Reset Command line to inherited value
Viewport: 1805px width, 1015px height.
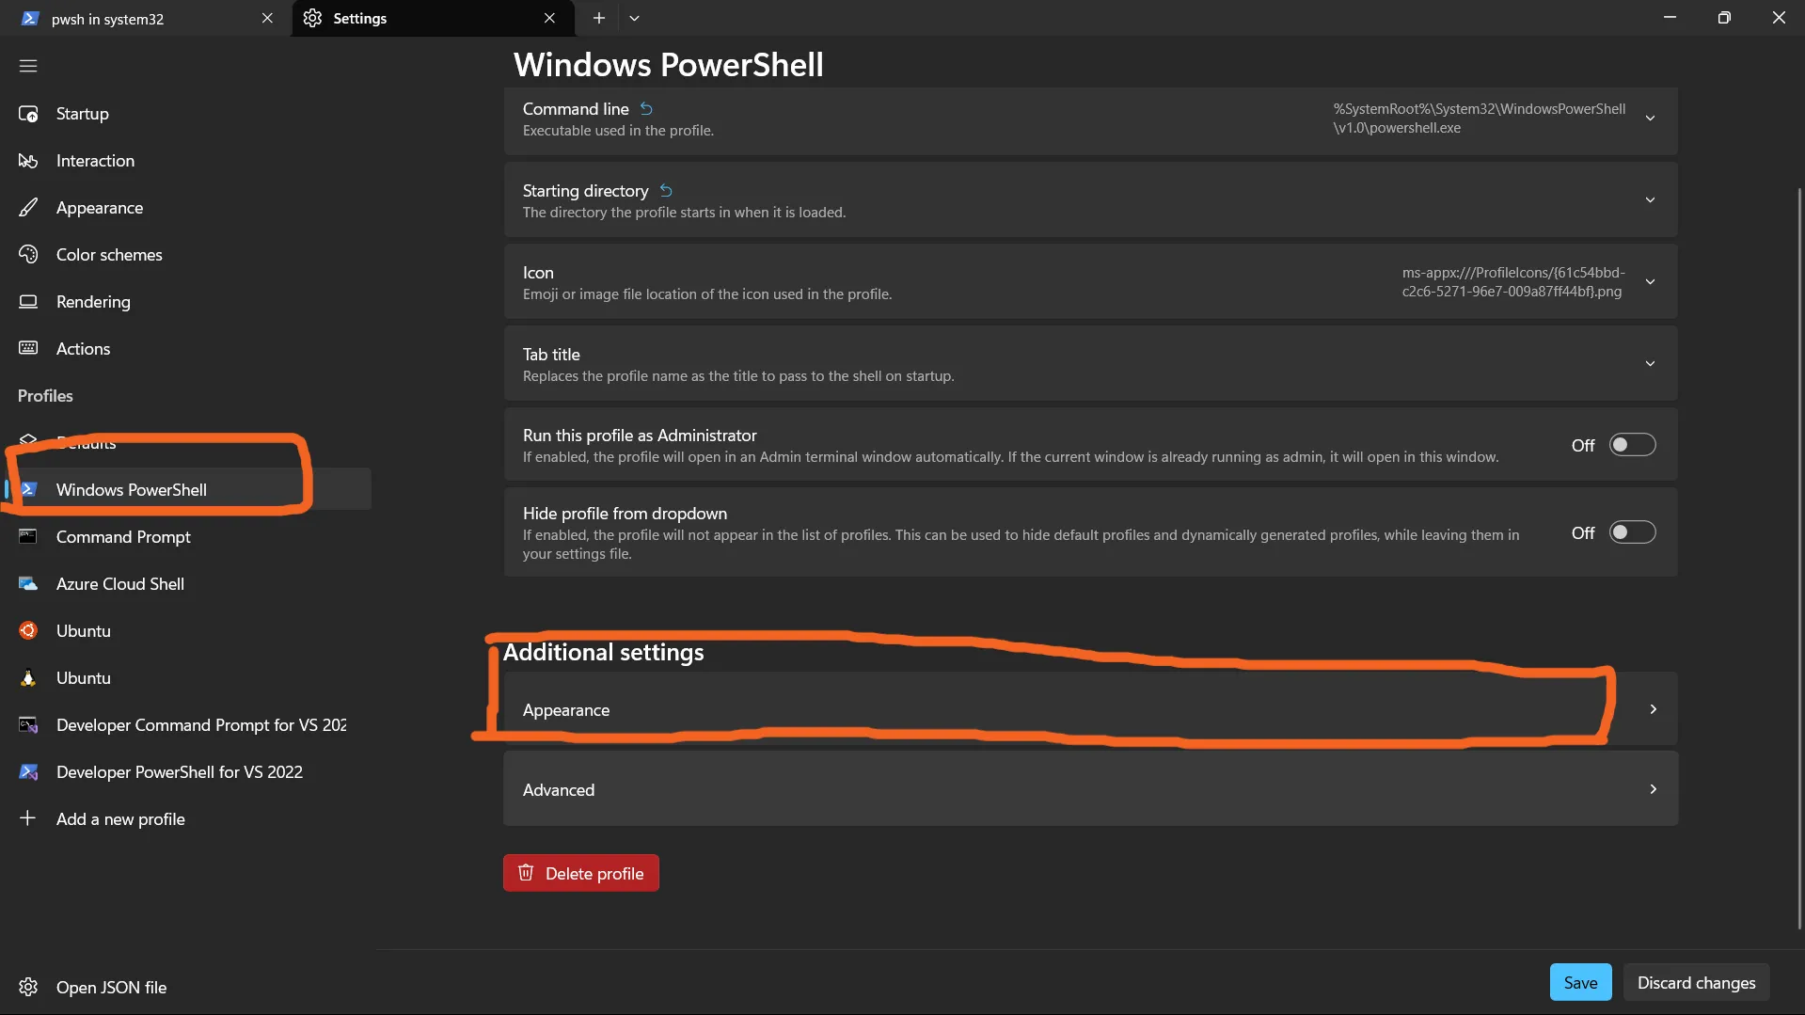click(646, 109)
